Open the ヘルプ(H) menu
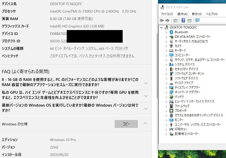 click(x=212, y=14)
